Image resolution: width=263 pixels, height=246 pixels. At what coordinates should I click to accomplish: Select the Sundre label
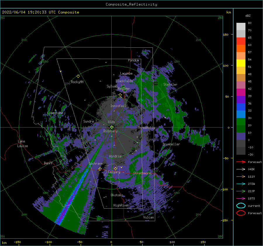[x=89, y=121]
